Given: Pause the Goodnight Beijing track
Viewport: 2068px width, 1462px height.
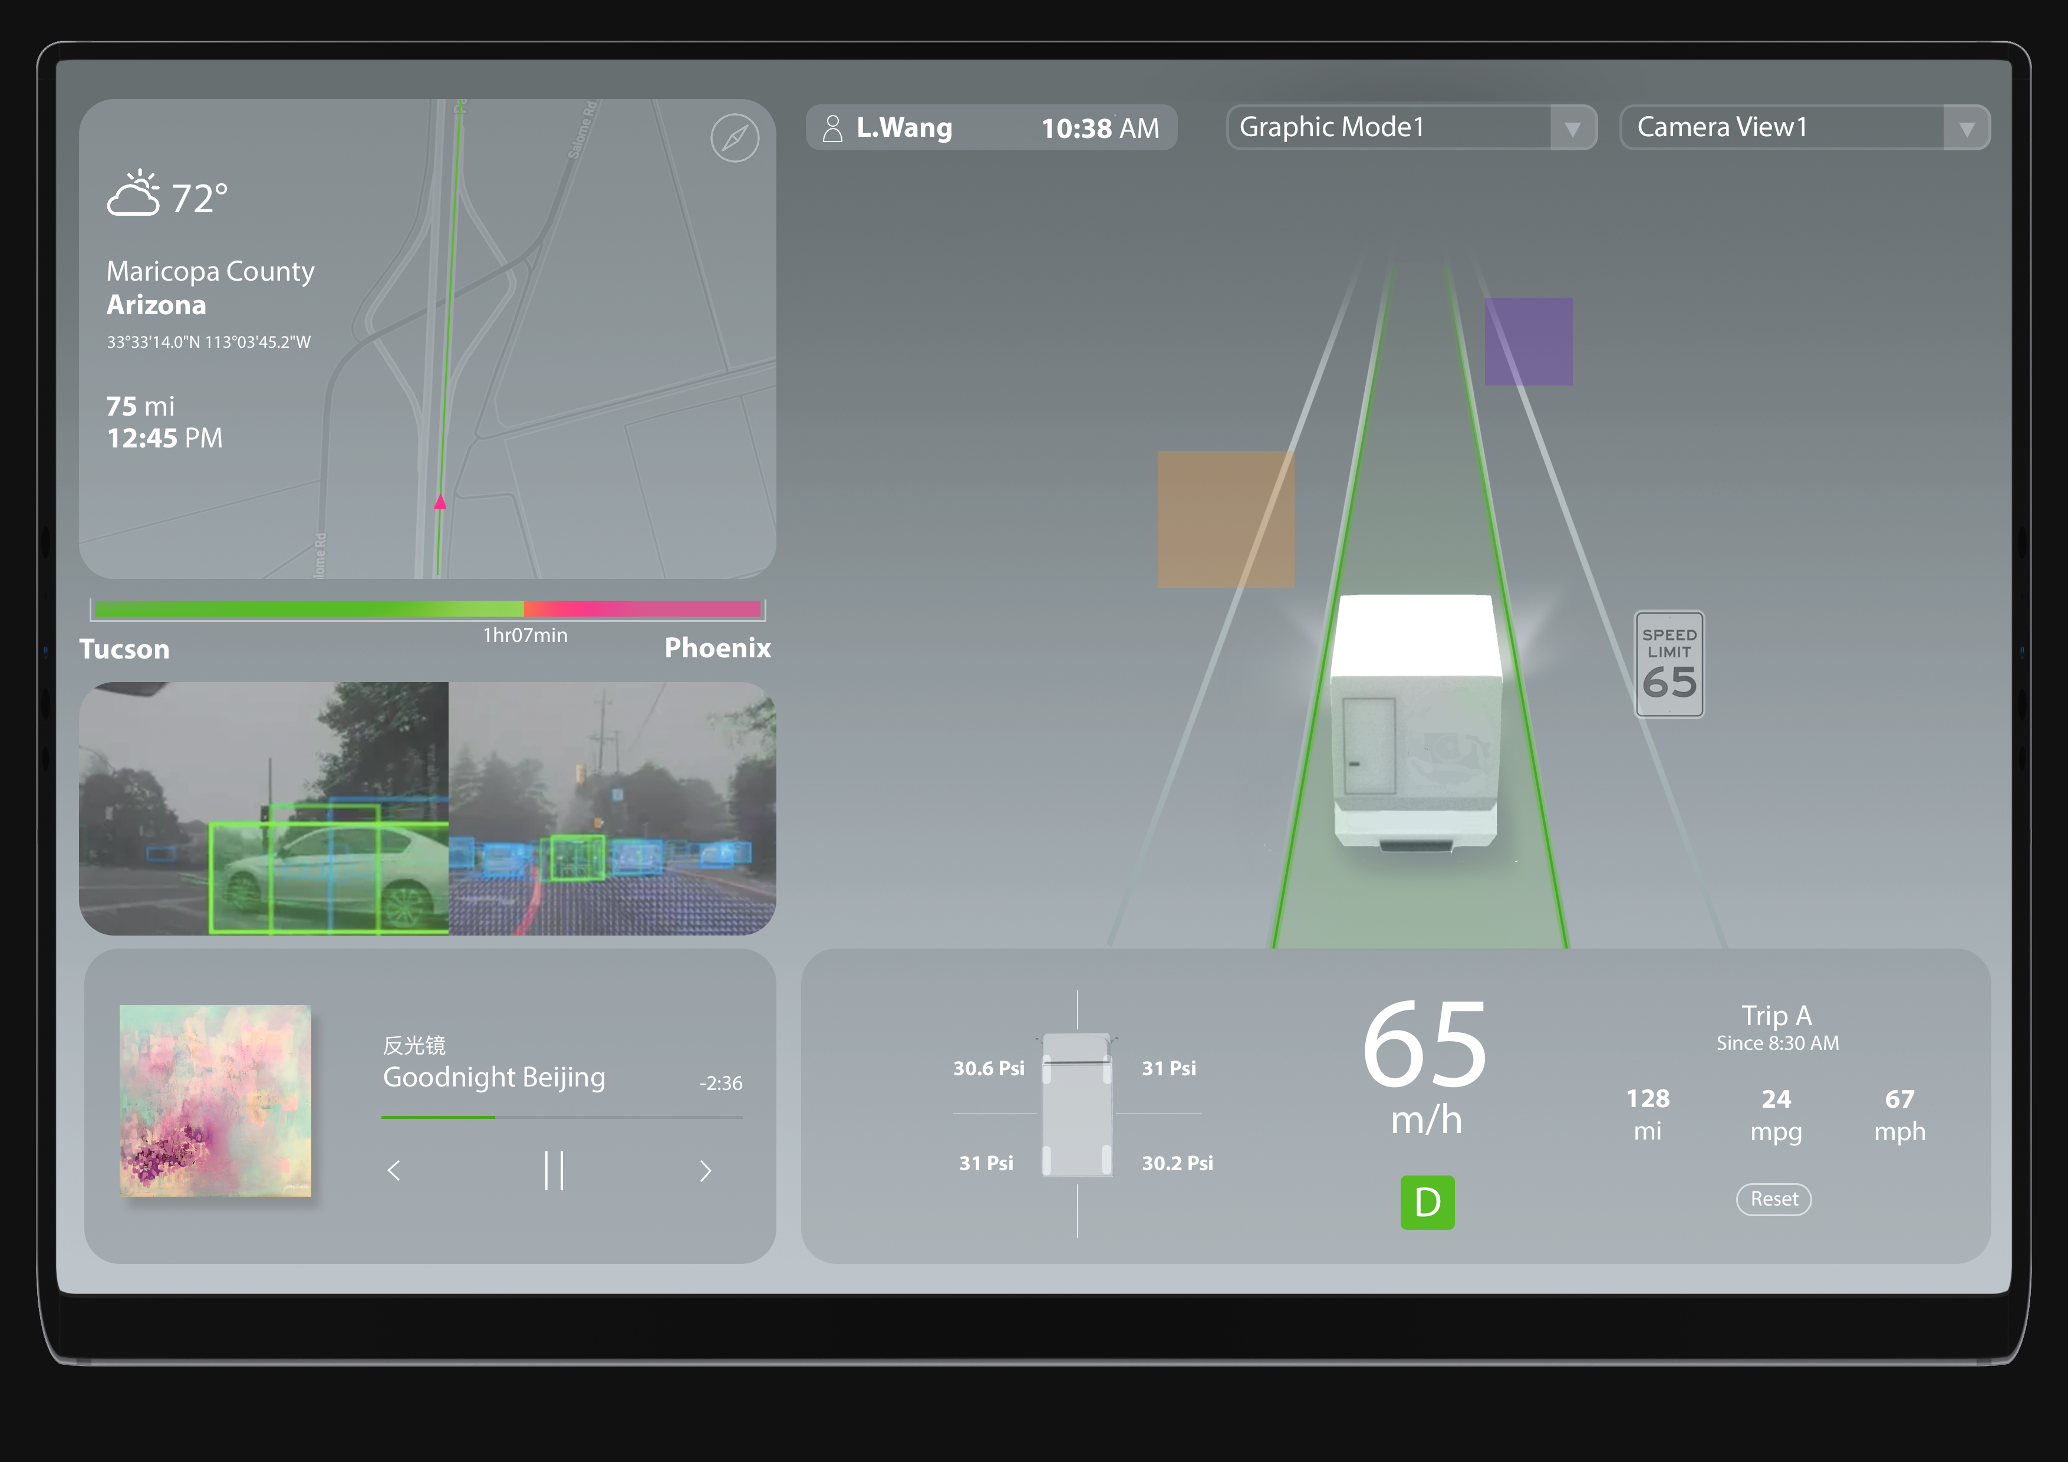Looking at the screenshot, I should (554, 1170).
